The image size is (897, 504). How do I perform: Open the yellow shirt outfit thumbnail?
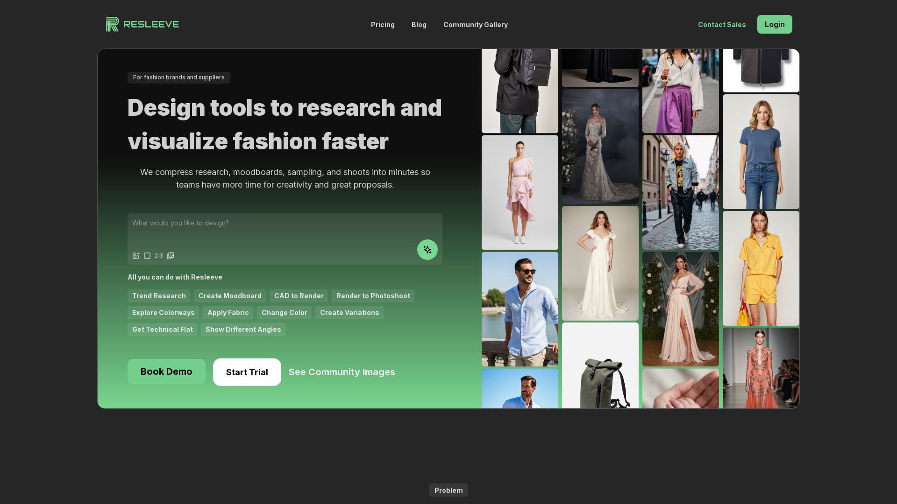point(761,268)
